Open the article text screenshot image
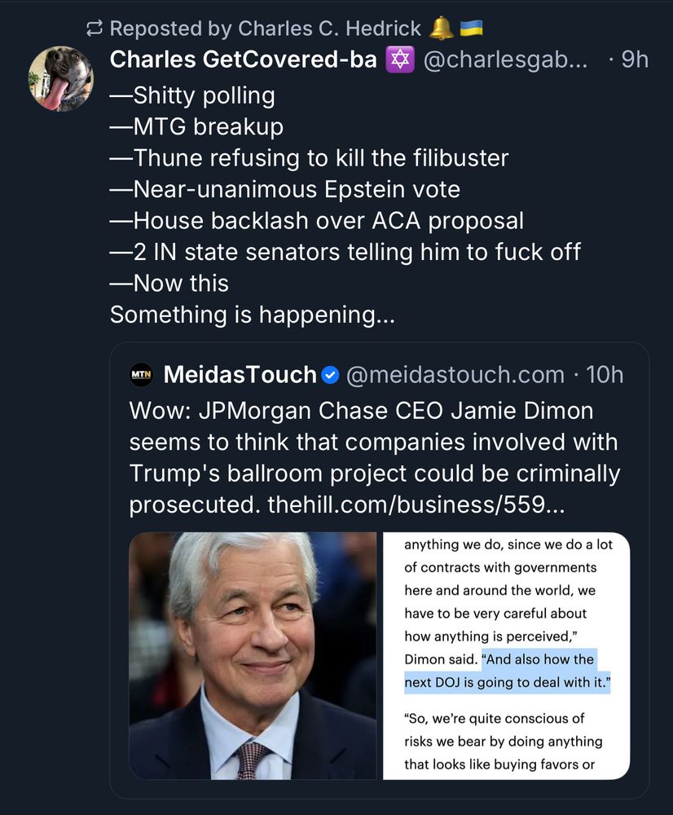Screen dimensions: 673x815 click(x=506, y=655)
